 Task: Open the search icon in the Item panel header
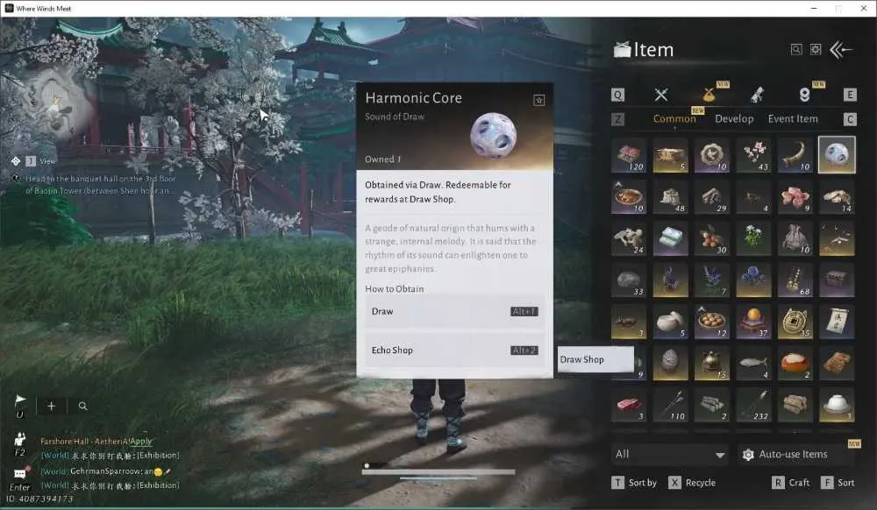click(x=796, y=50)
